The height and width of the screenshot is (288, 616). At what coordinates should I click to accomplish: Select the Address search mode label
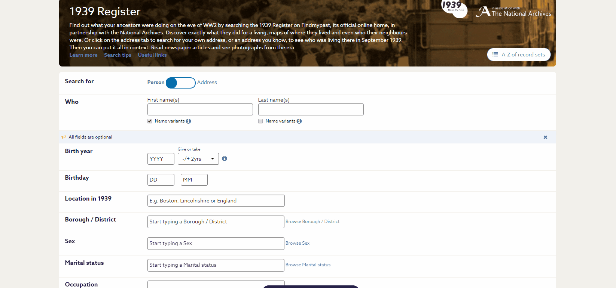point(207,82)
